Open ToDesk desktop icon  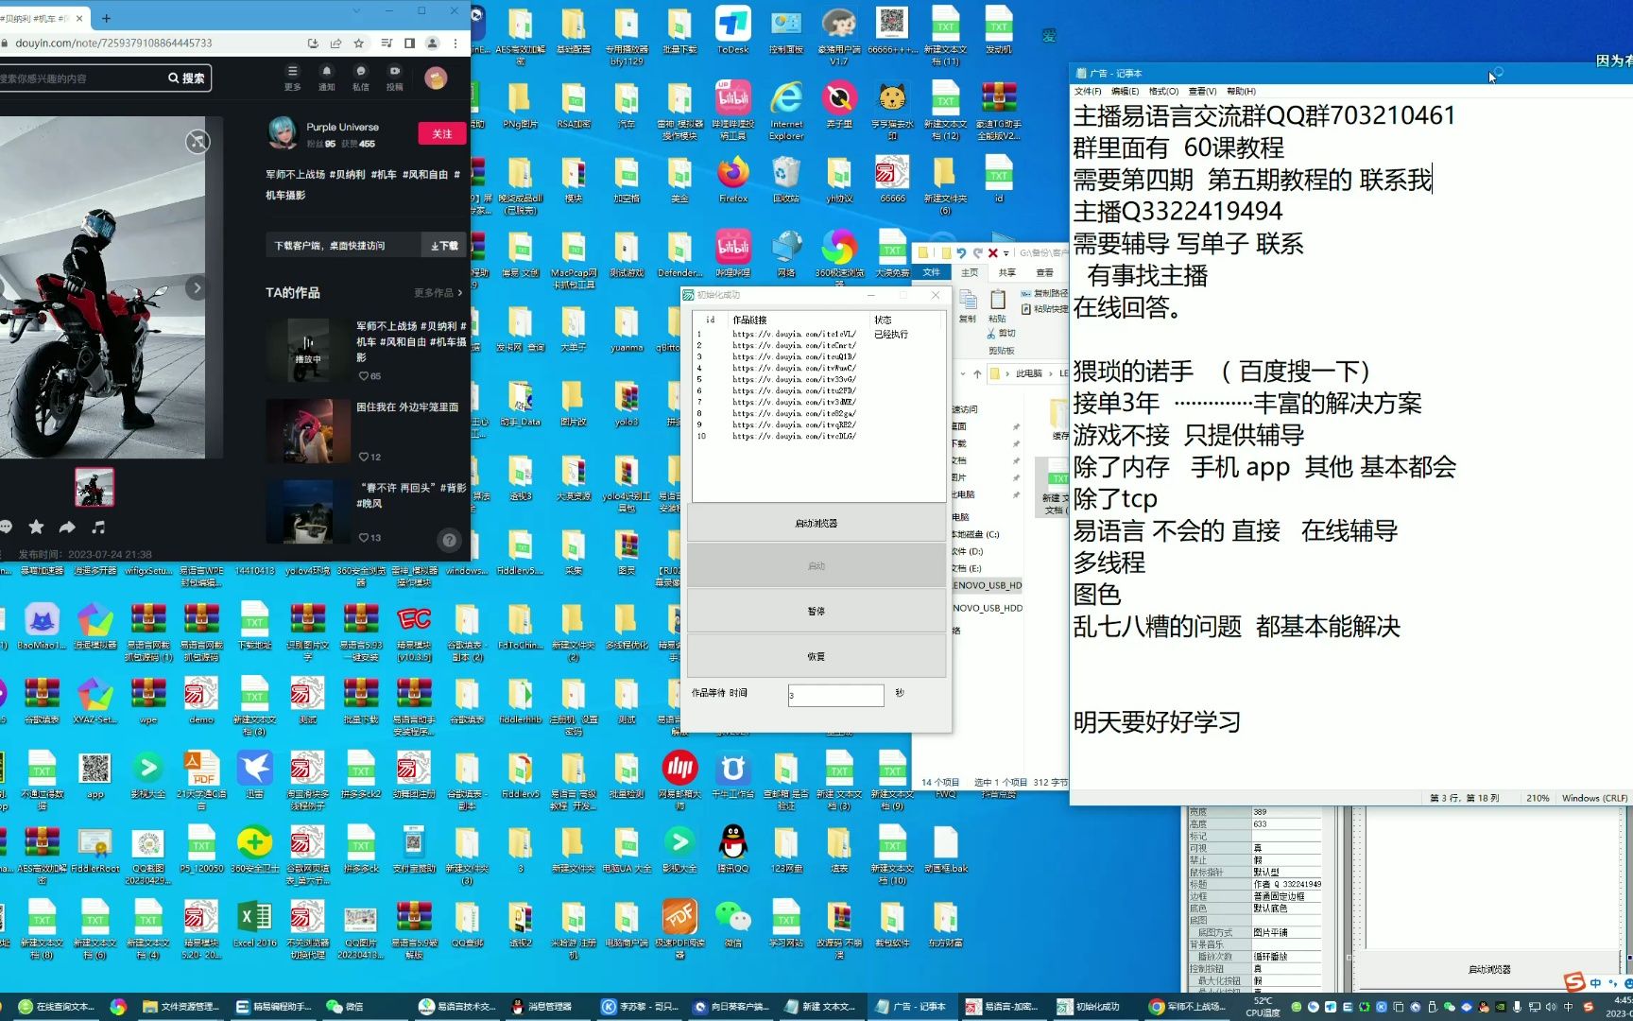732,32
